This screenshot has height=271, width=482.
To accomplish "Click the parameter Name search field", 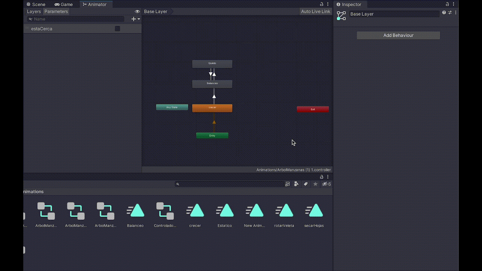I will tap(77, 19).
